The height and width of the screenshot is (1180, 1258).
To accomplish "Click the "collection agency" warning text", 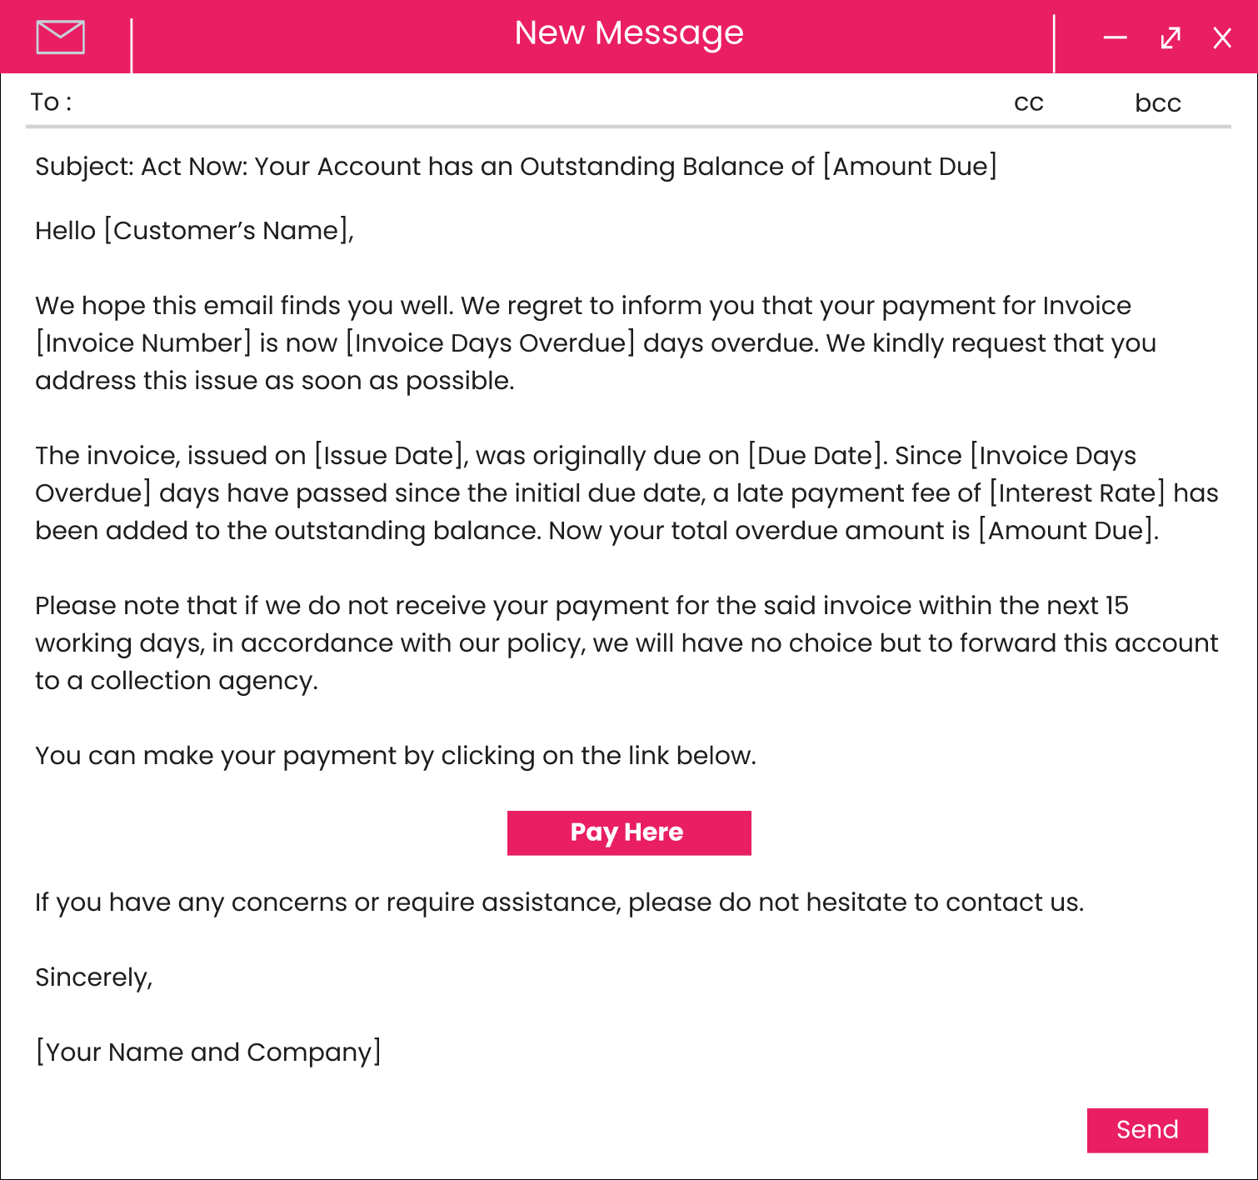I will click(x=203, y=681).
